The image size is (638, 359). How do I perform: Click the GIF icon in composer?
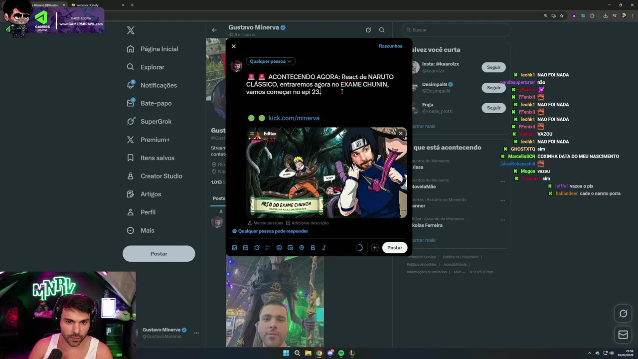point(245,248)
